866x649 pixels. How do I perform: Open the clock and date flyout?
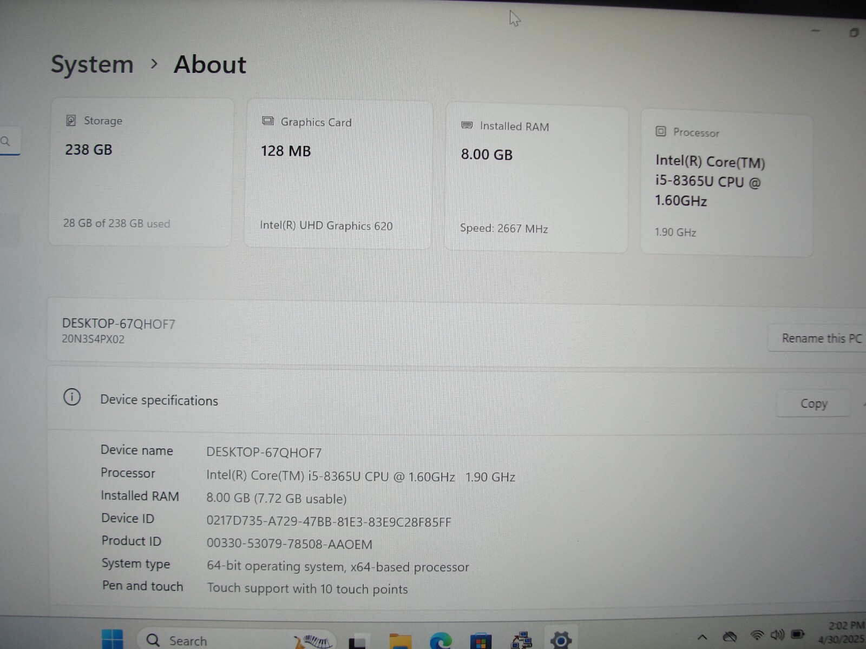842,632
